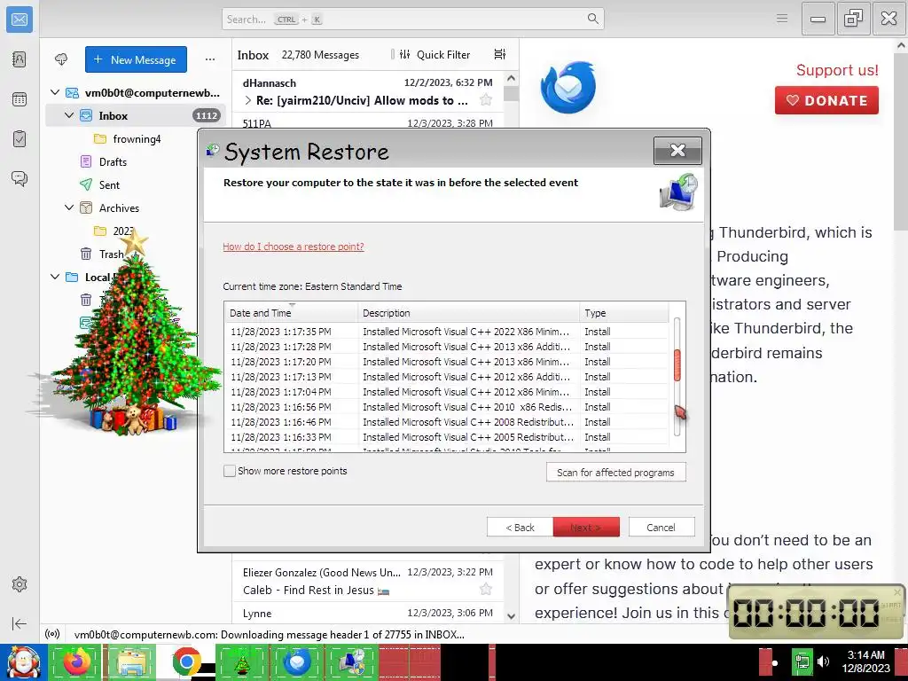This screenshot has width=908, height=681.
Task: Open the Address Book sidebar icon
Action: click(x=20, y=59)
